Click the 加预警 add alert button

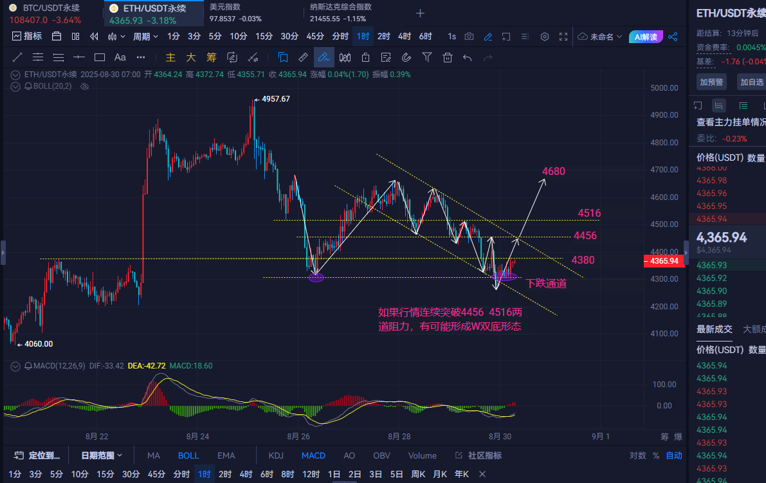click(711, 82)
